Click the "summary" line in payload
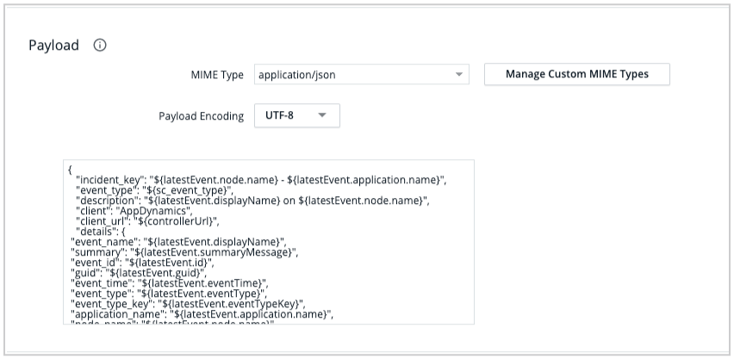Image resolution: width=734 pixels, height=359 pixels. [x=184, y=252]
